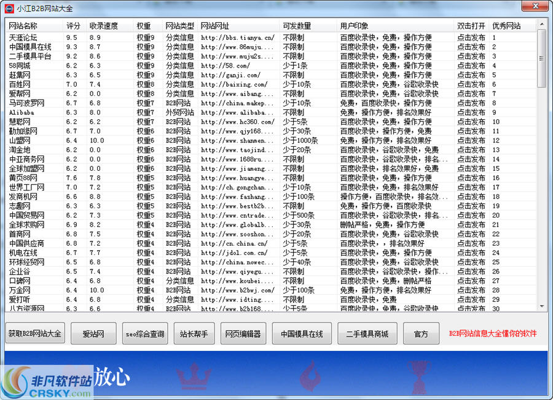The image size is (553, 400).
Task: Click the scrollbar down arrow
Action: click(542, 307)
